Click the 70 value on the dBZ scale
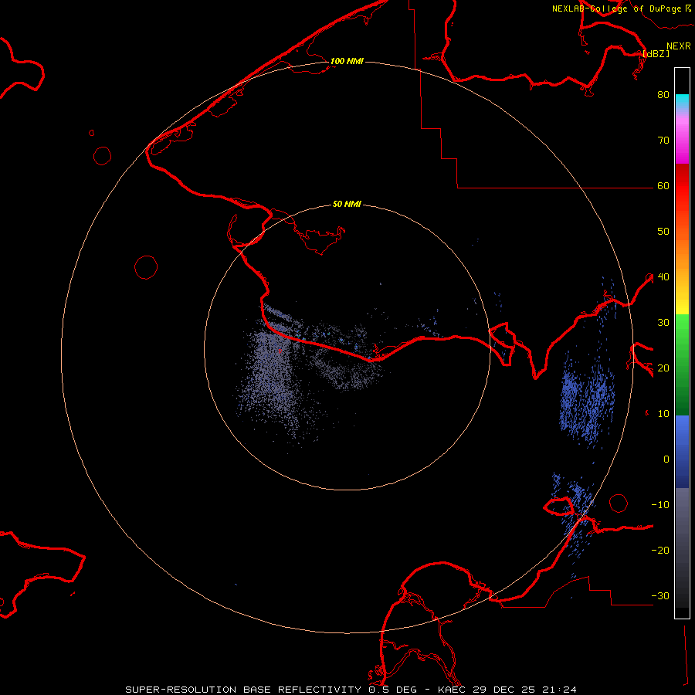 (x=663, y=141)
